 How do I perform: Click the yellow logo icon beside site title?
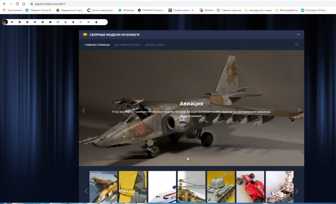tap(85, 35)
